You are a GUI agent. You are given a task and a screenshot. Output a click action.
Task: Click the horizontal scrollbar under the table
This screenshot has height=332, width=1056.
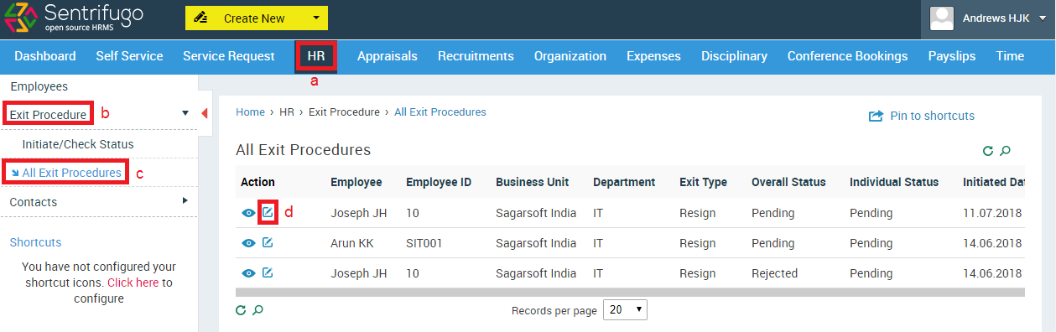(x=630, y=293)
